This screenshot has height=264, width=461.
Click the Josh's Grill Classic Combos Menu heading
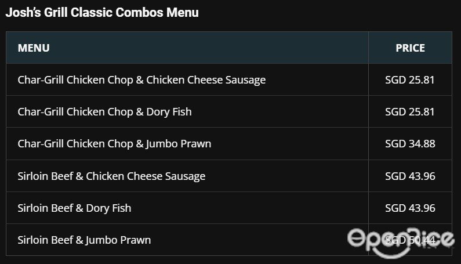tap(102, 13)
